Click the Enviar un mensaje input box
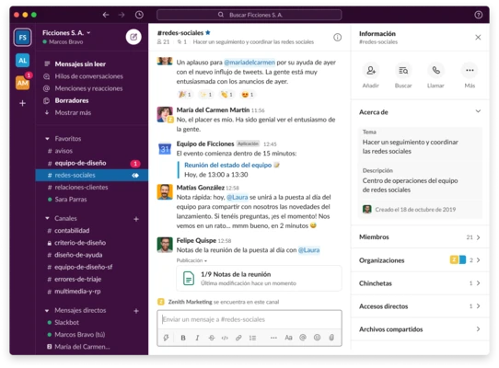Screen dimensions: 499x368 point(249,319)
